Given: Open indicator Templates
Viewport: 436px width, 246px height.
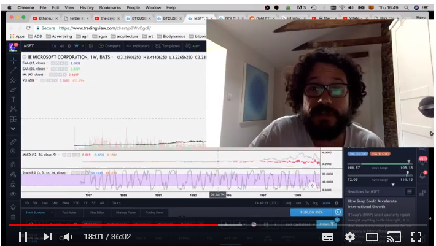Looking at the screenshot, I should (168, 46).
